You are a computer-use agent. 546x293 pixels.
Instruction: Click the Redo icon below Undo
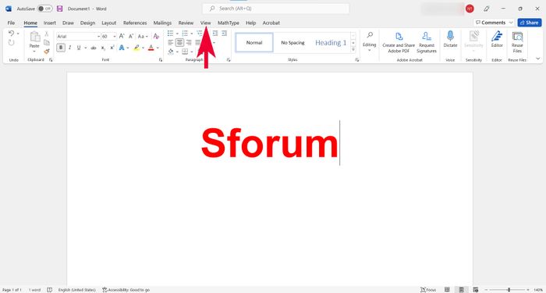(11, 42)
